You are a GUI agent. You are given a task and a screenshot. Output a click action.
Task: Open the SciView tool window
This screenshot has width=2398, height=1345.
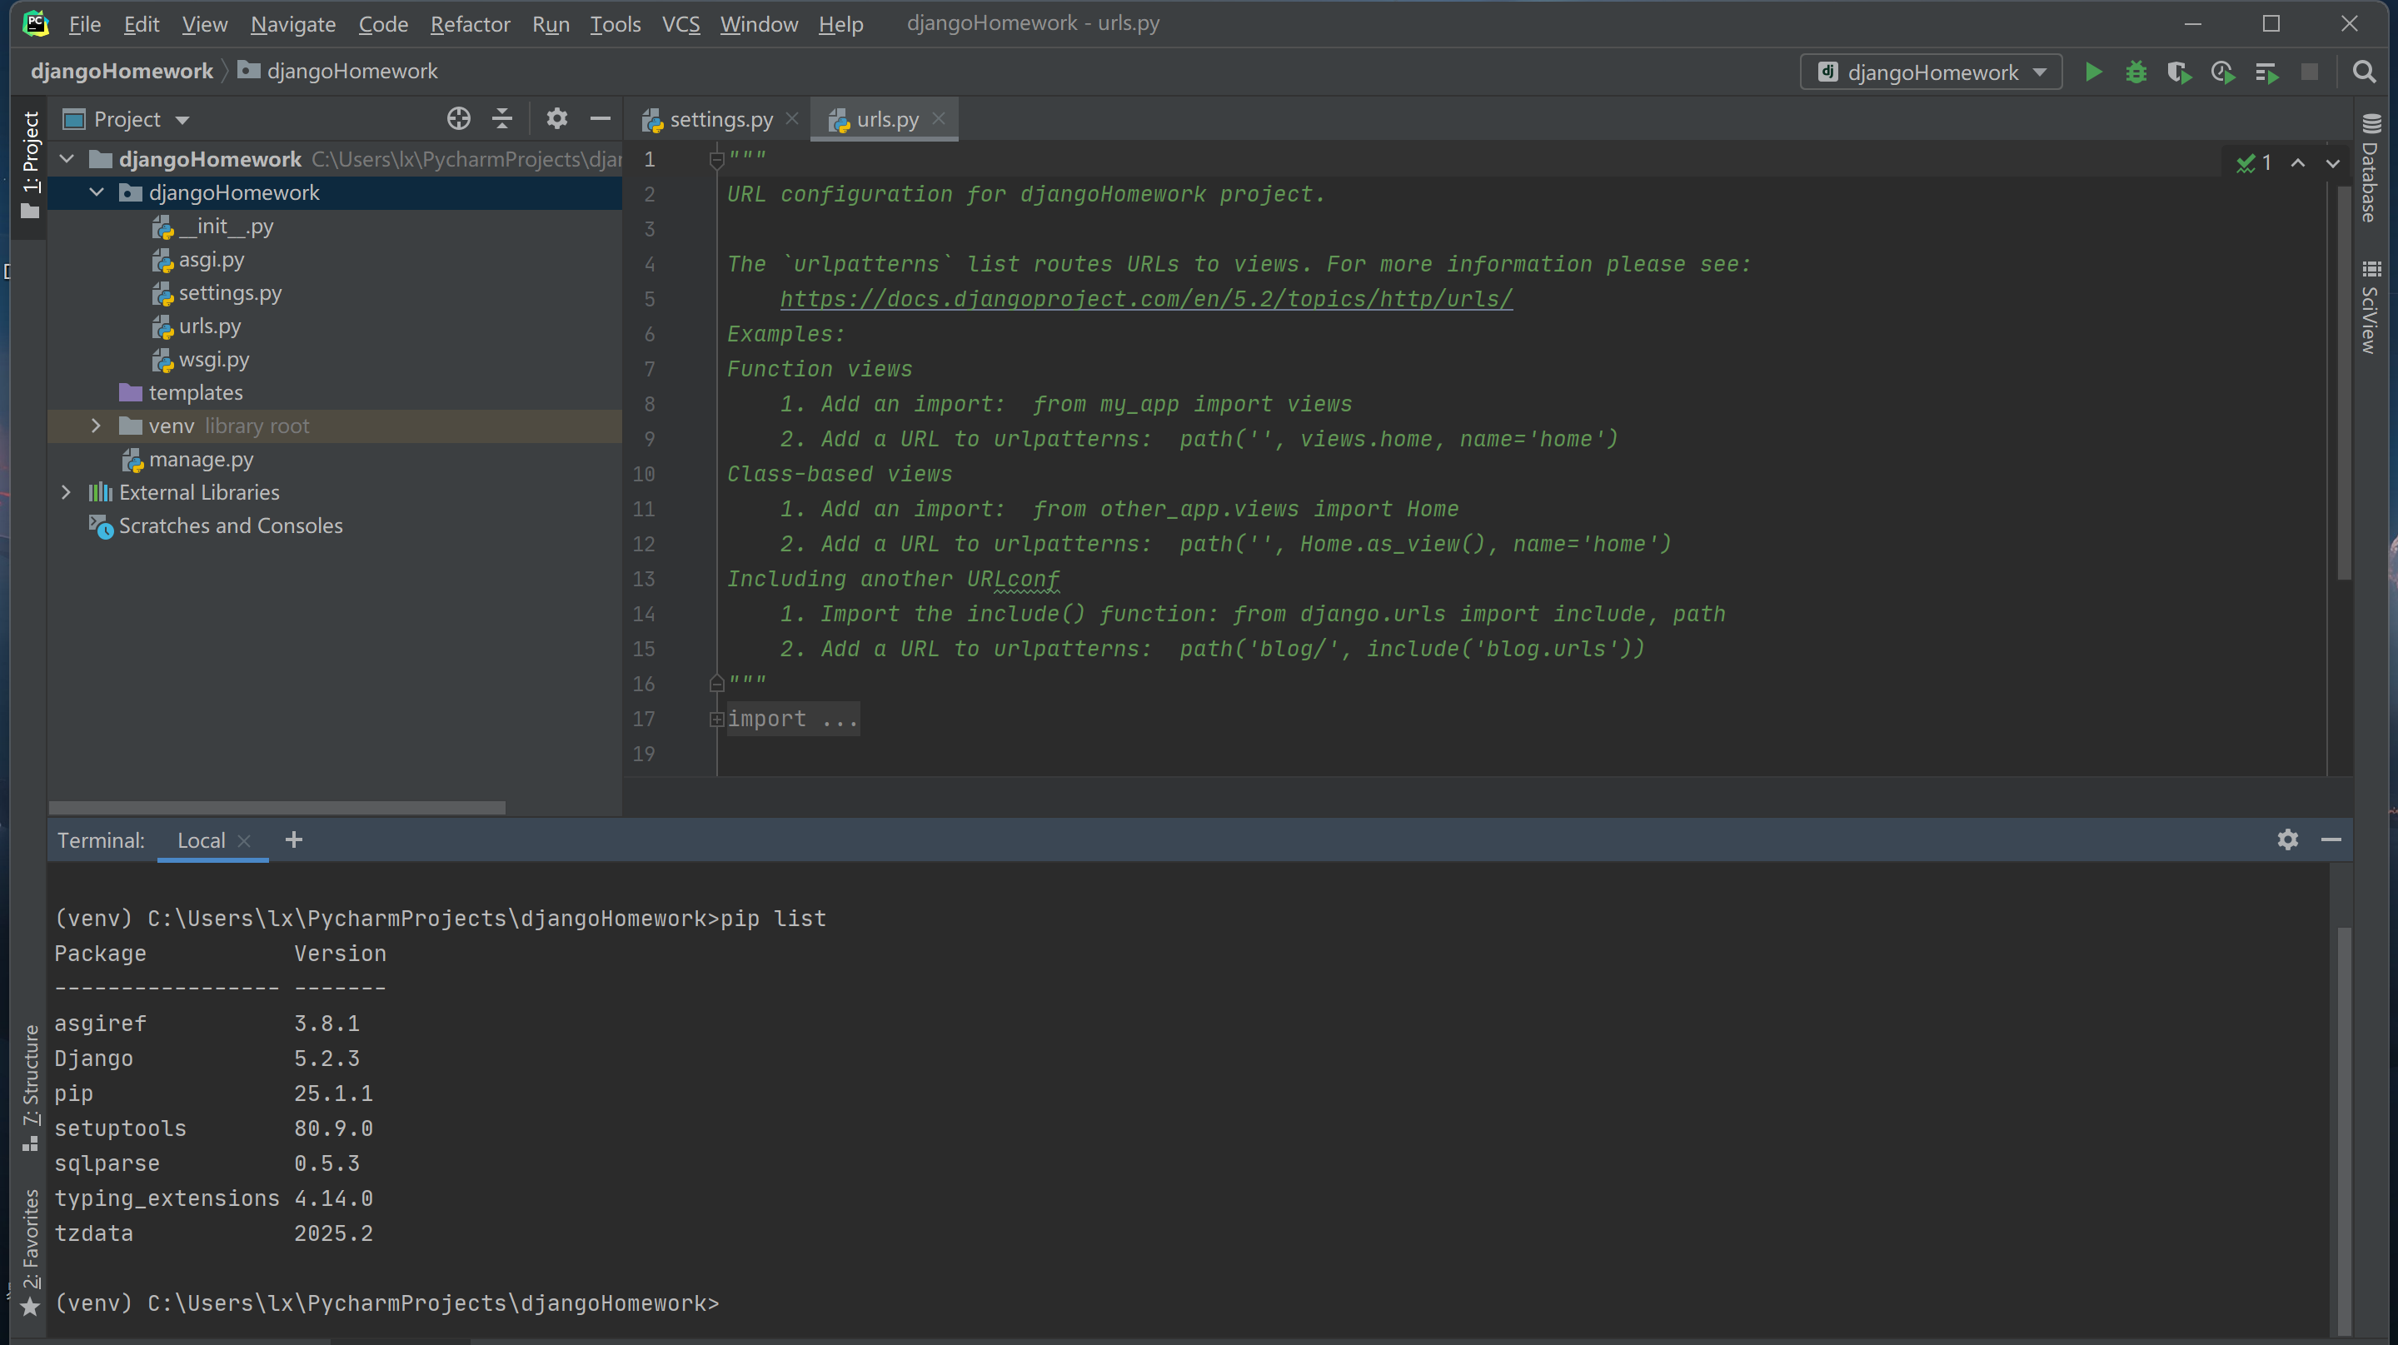tap(2371, 307)
